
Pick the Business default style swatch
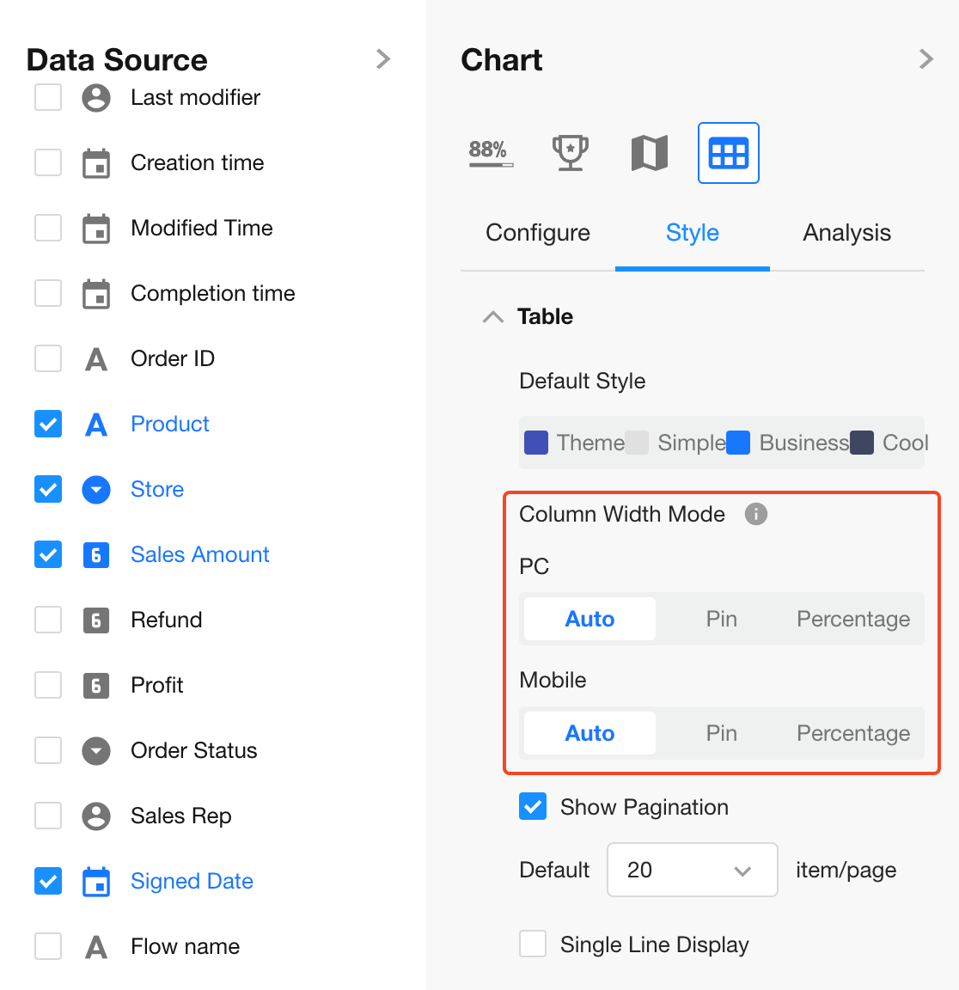pyautogui.click(x=738, y=443)
